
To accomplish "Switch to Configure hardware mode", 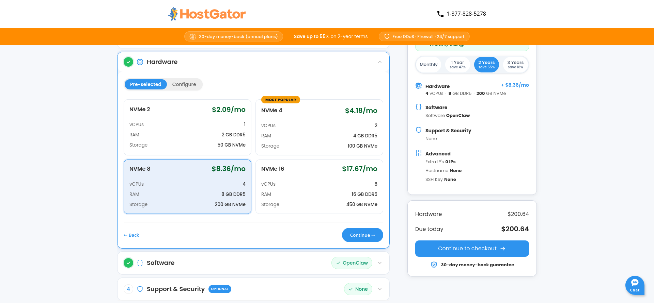I will [x=184, y=84].
